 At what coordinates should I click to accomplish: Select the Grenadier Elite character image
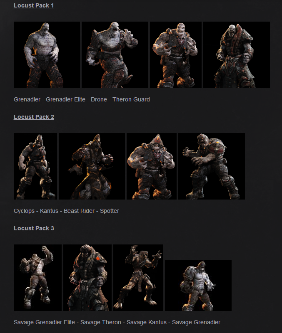pos(115,55)
